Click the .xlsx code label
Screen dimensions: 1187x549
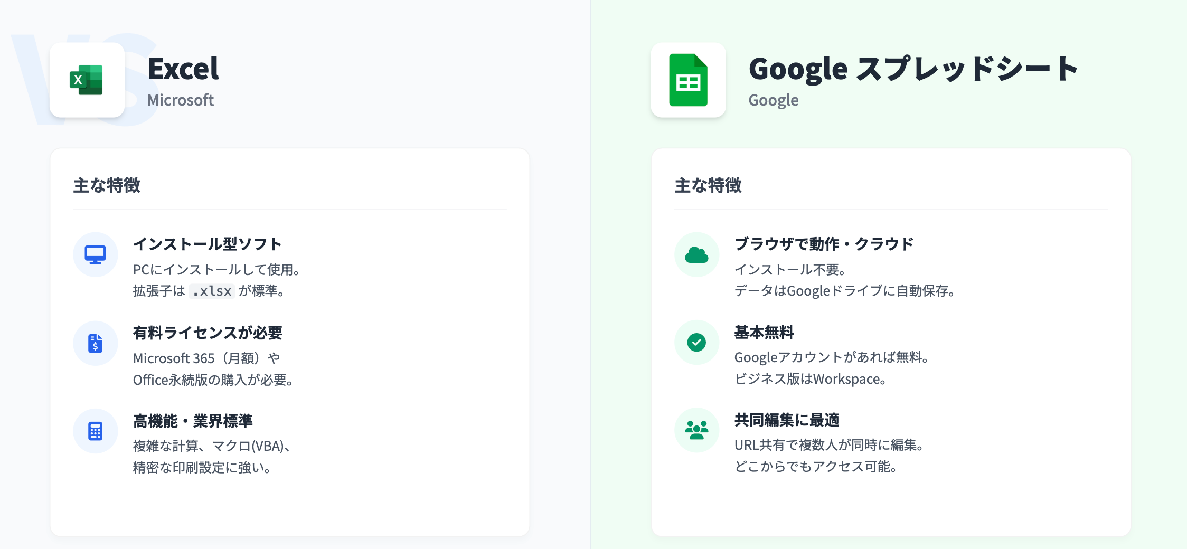(212, 291)
